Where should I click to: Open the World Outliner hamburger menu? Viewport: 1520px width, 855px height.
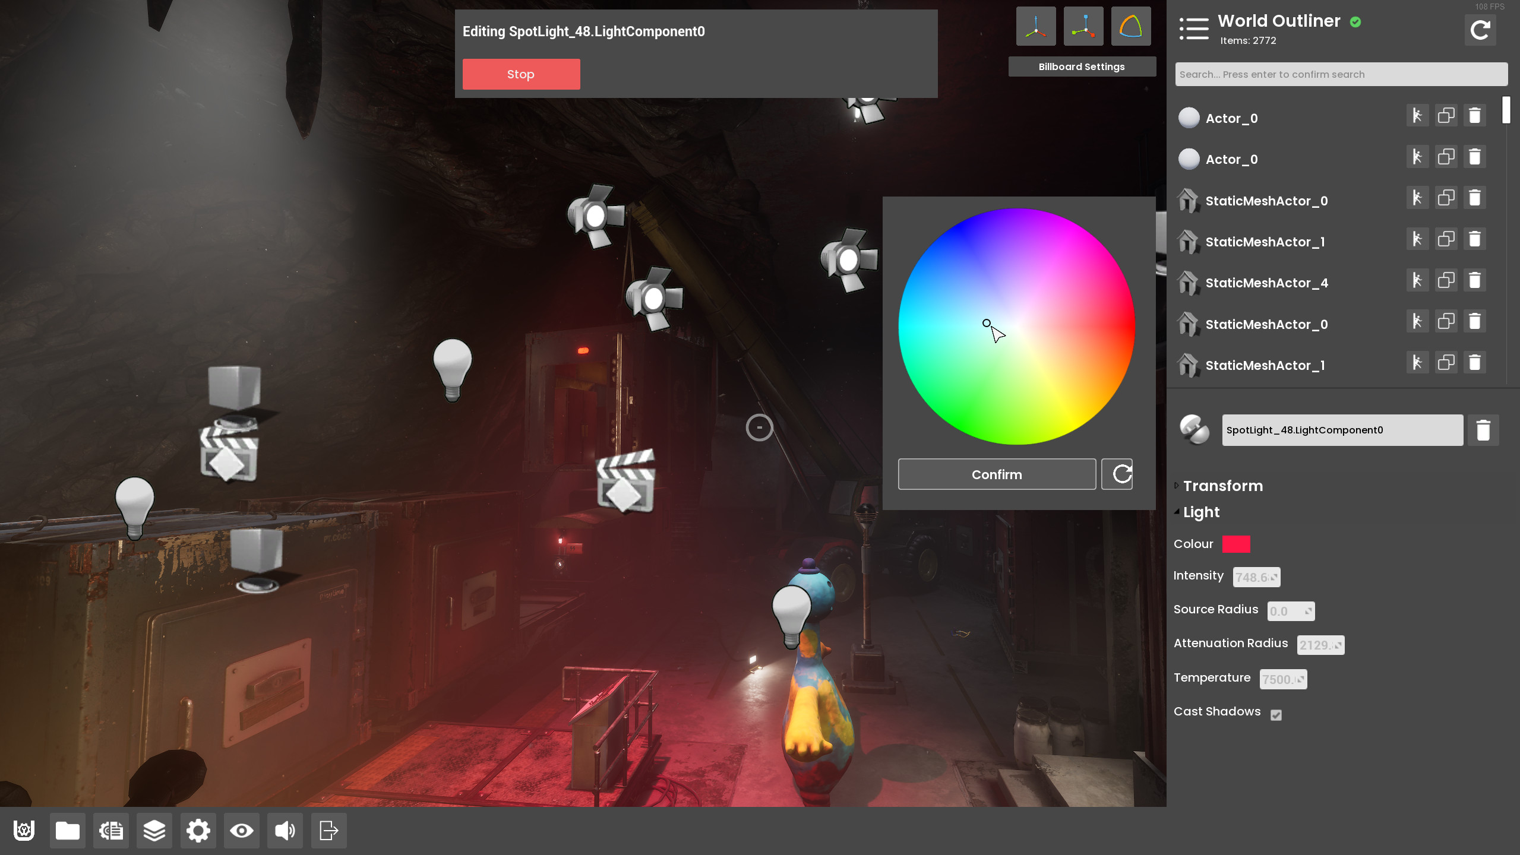(1194, 28)
